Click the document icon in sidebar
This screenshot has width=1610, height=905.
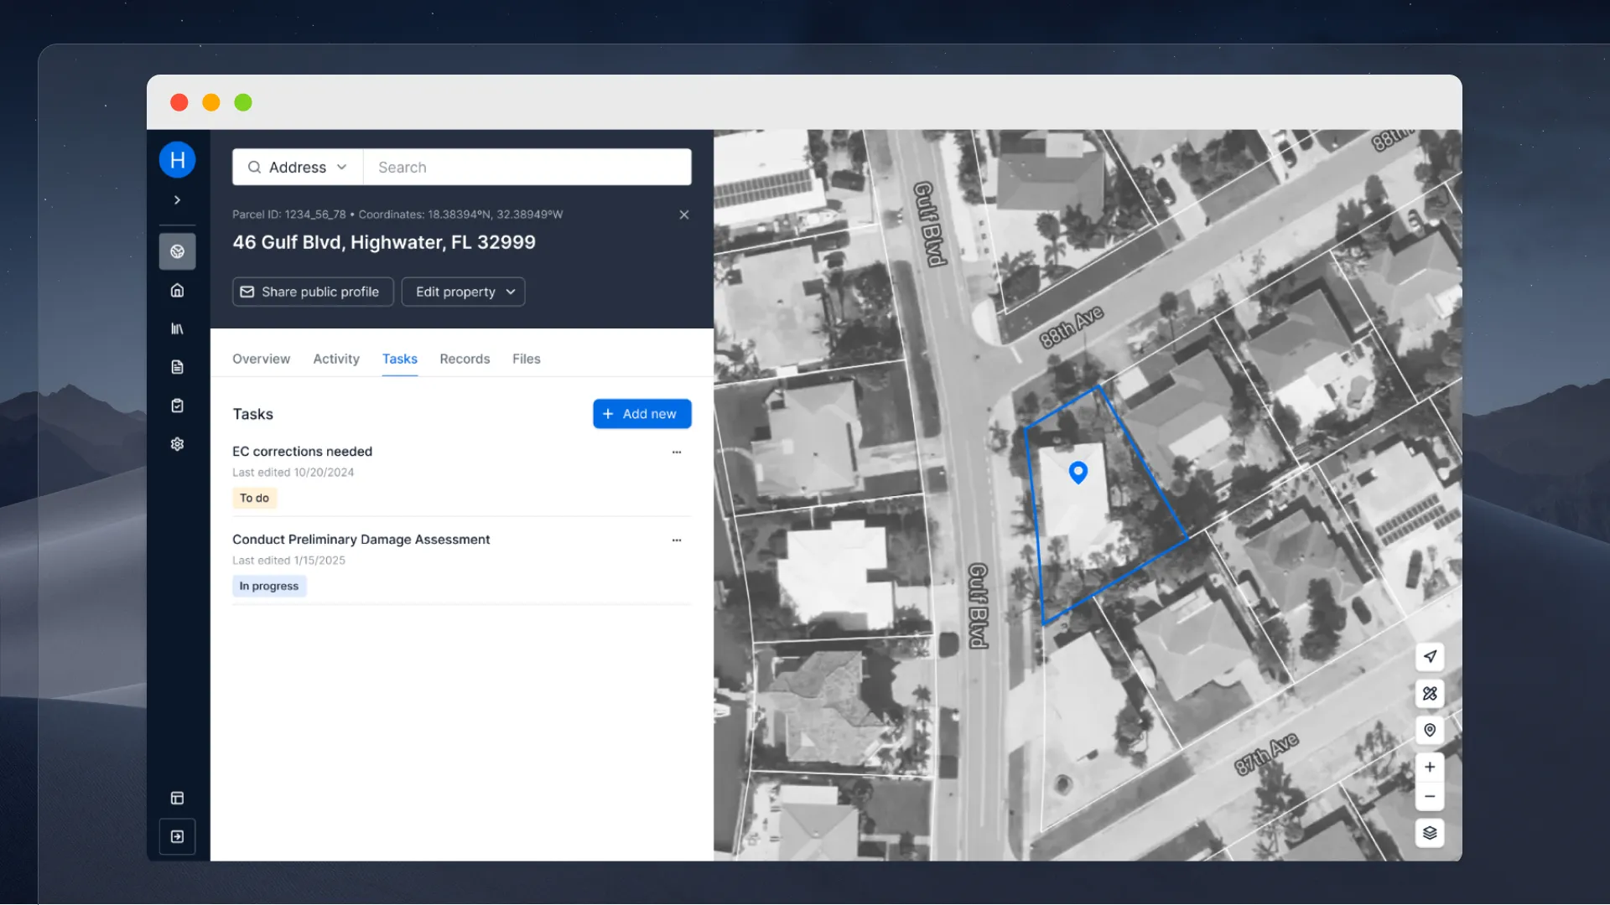[177, 367]
